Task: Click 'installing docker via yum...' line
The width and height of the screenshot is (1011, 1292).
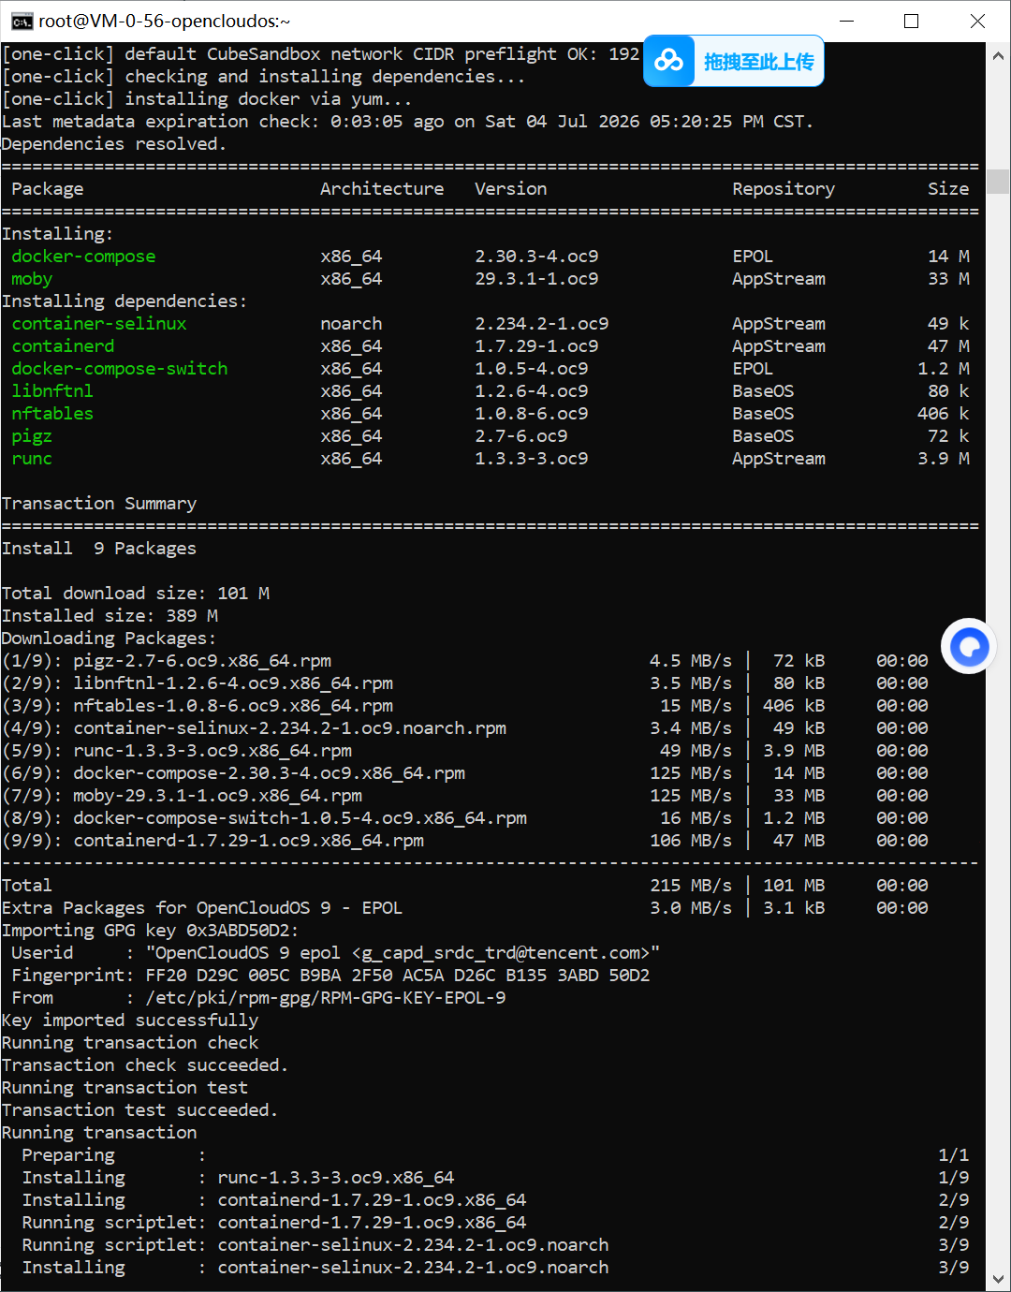Action: coord(207,99)
